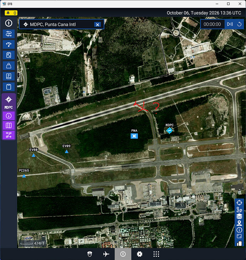Click the MDPC, Punta Cana Intl search box

(x=61, y=24)
